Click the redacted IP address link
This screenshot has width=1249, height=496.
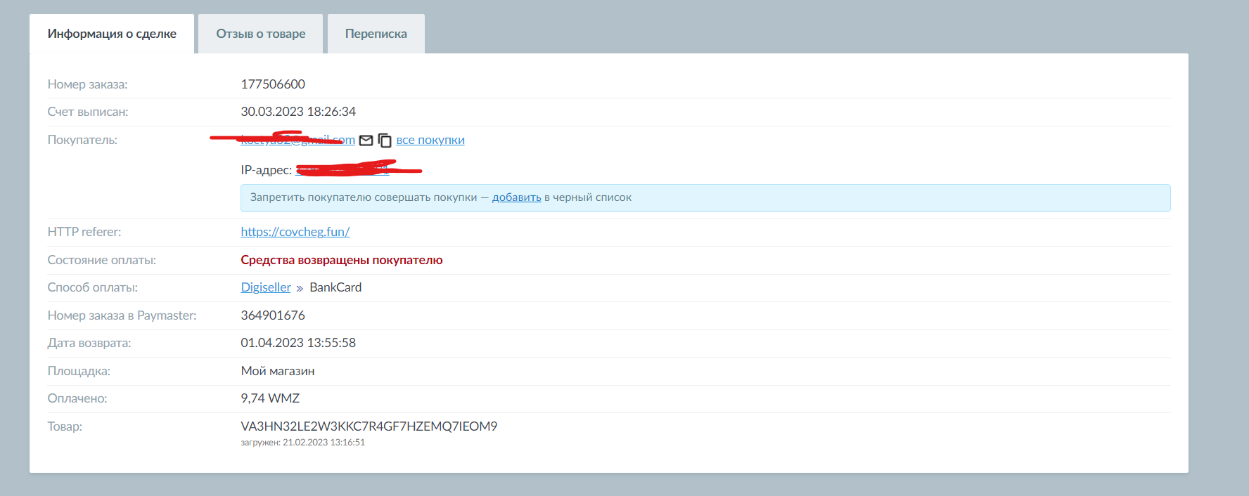[342, 170]
